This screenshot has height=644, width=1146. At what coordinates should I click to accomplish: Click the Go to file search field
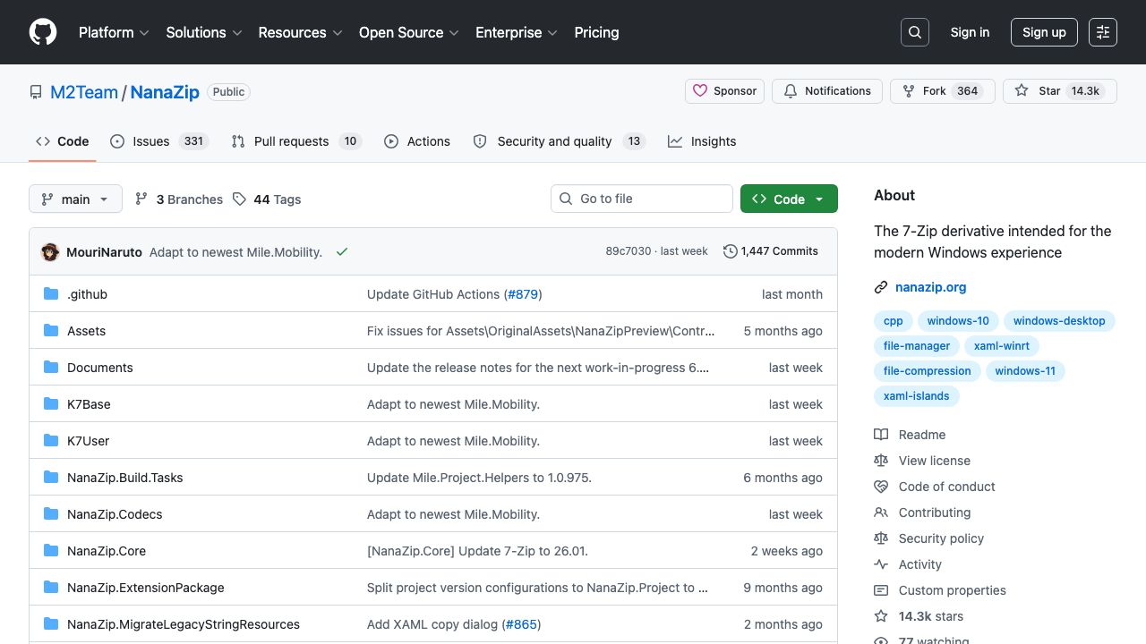pos(642,199)
